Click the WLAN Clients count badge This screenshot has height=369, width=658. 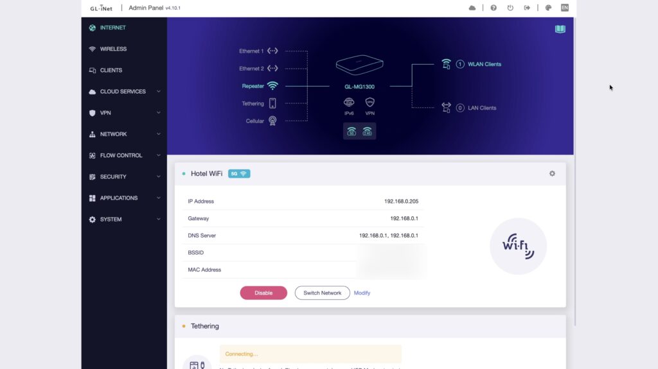[x=460, y=64]
